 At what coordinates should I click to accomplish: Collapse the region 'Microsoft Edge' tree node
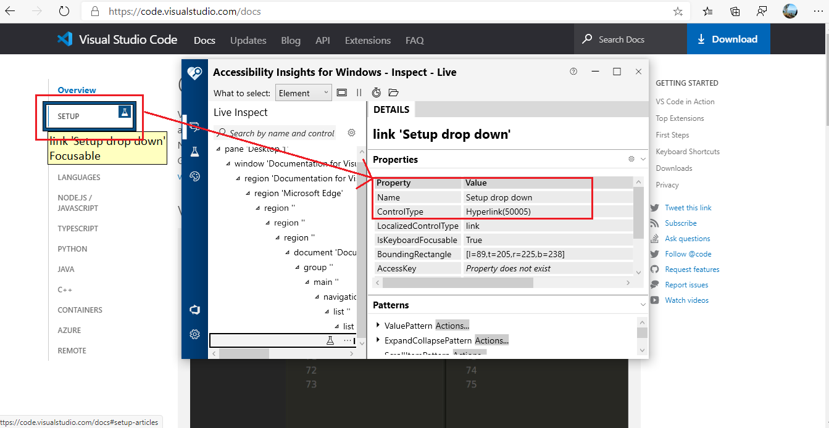(248, 193)
